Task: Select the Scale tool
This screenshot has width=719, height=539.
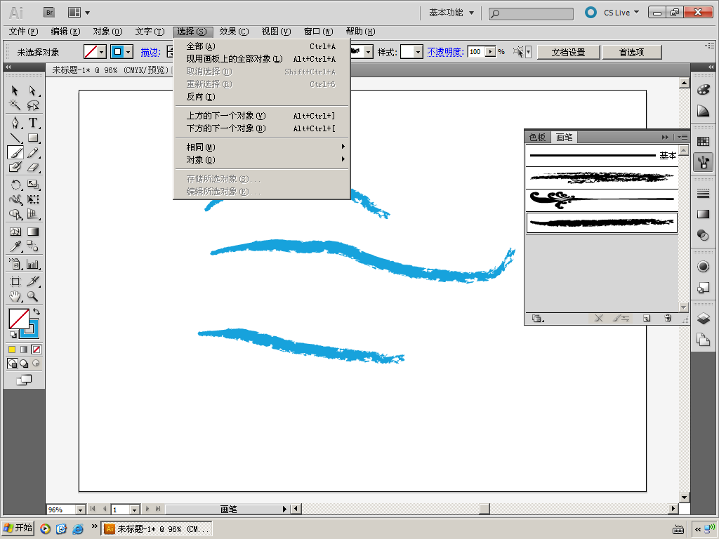Action: (32, 185)
